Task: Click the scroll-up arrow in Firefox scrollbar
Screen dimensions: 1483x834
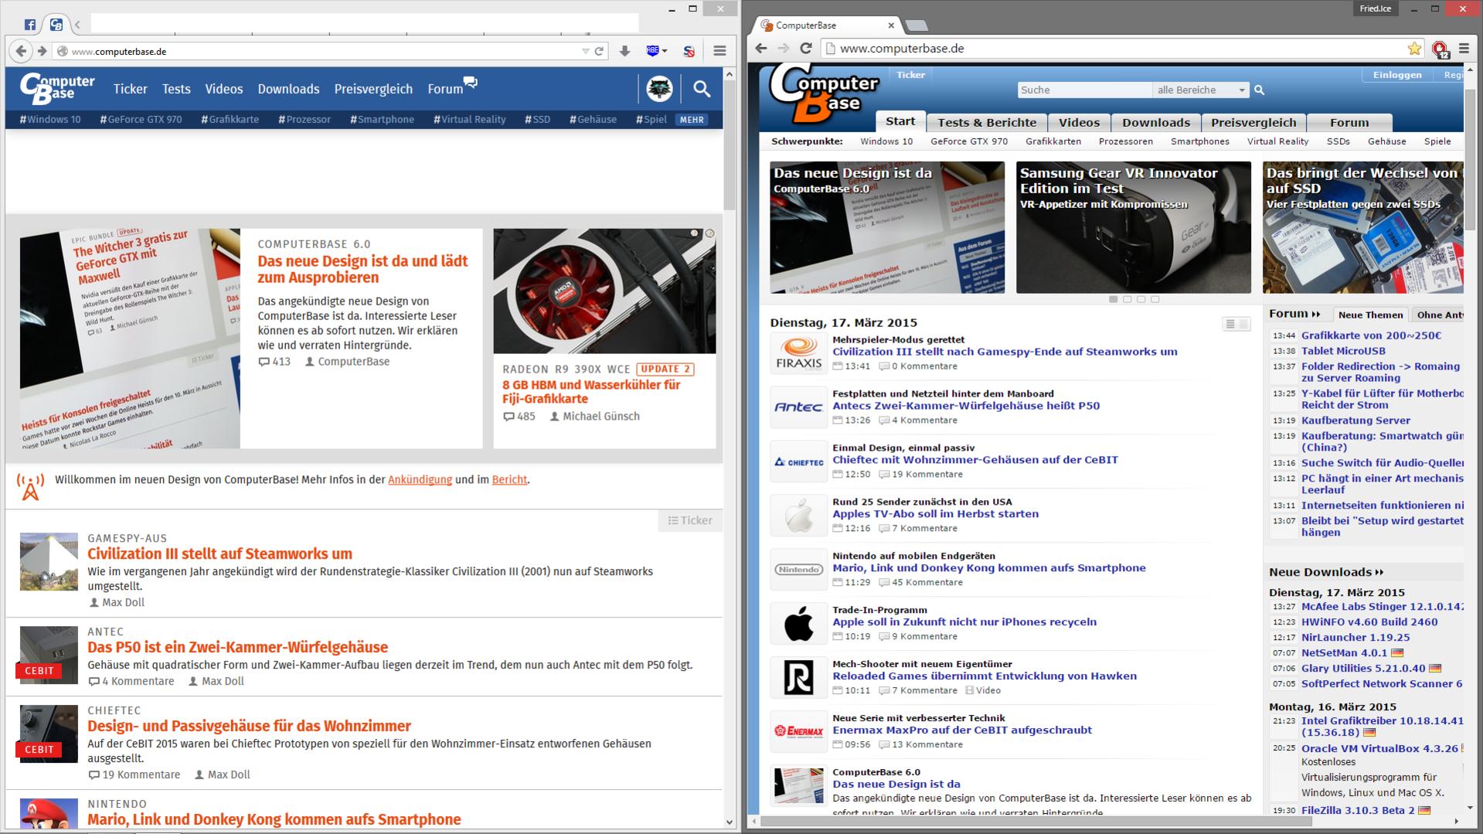Action: [730, 74]
